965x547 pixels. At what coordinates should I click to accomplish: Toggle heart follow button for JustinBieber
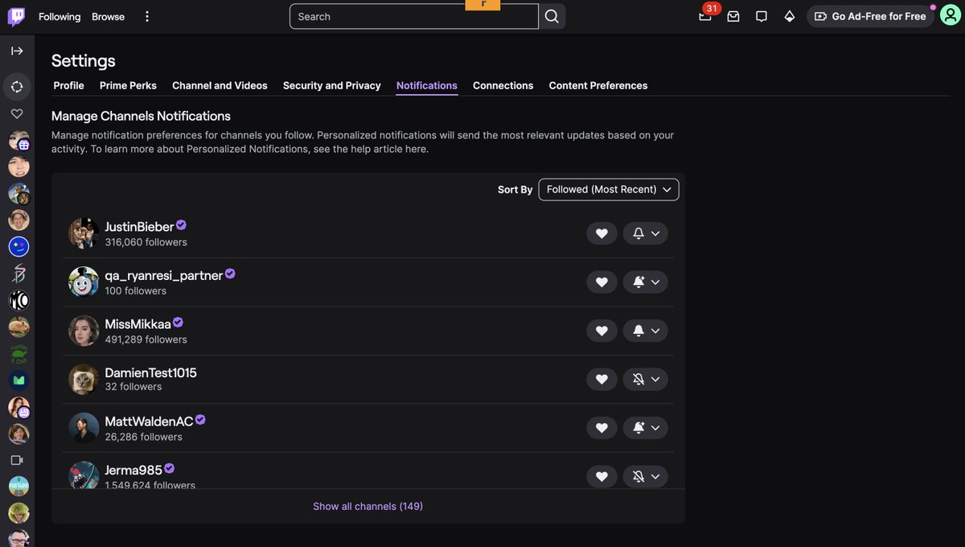[602, 233]
